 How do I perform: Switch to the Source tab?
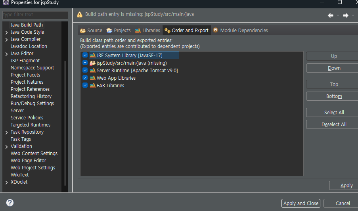pyautogui.click(x=91, y=31)
